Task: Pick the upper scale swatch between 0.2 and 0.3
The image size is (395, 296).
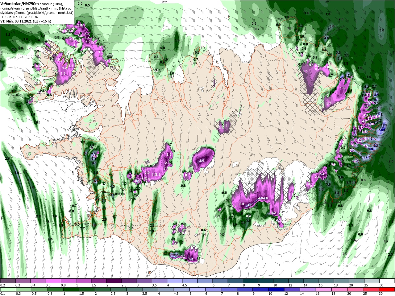Action: [8, 281]
